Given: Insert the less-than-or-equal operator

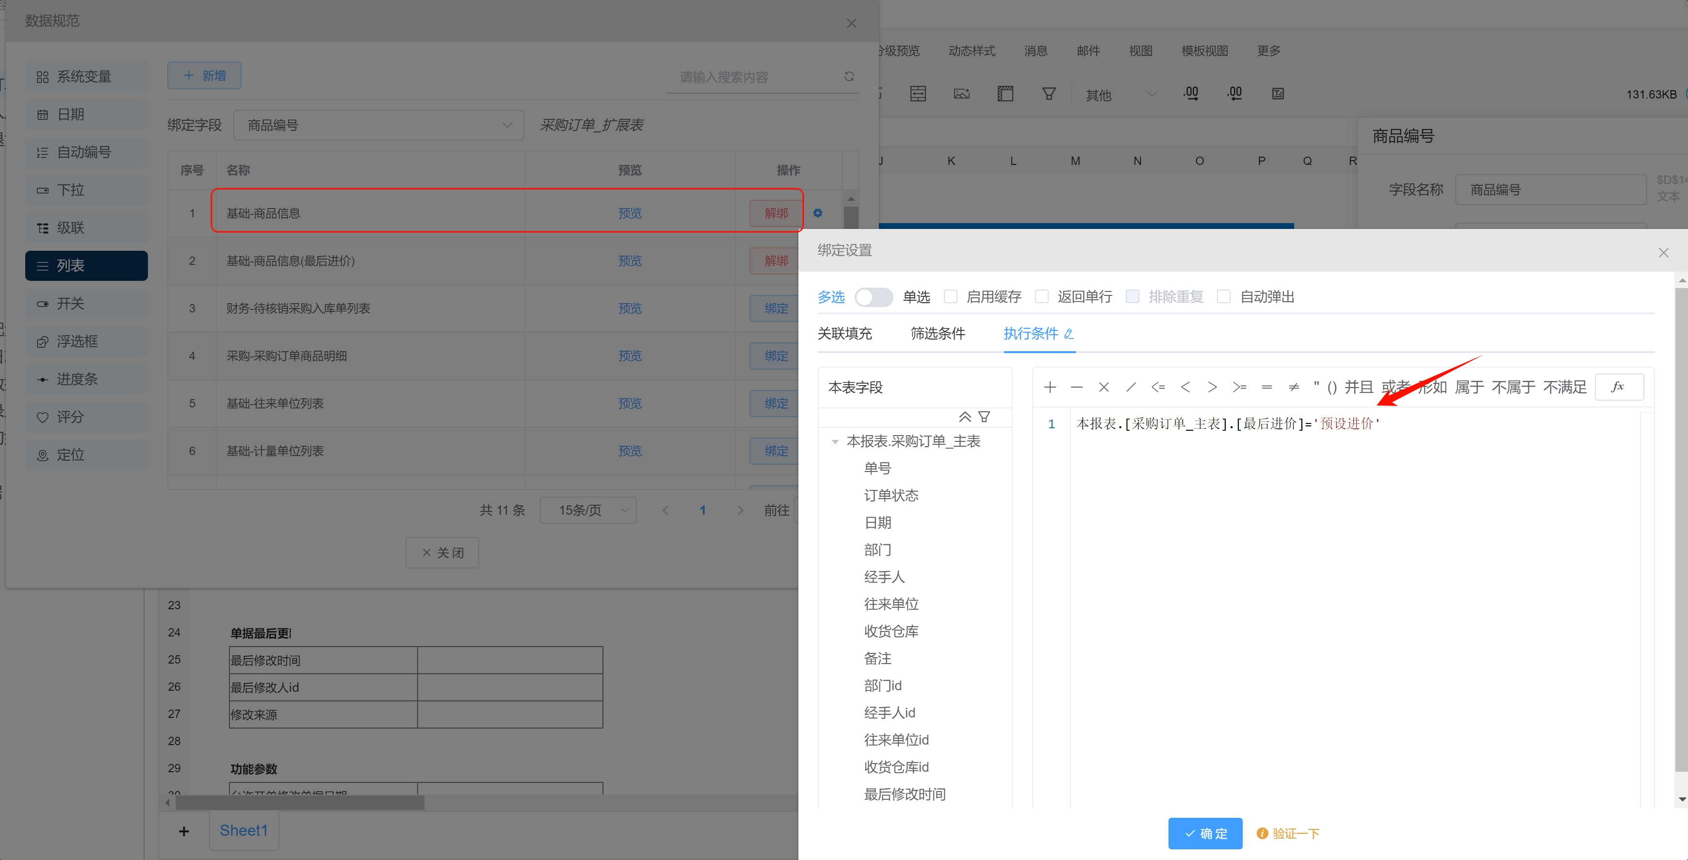Looking at the screenshot, I should click(x=1158, y=388).
